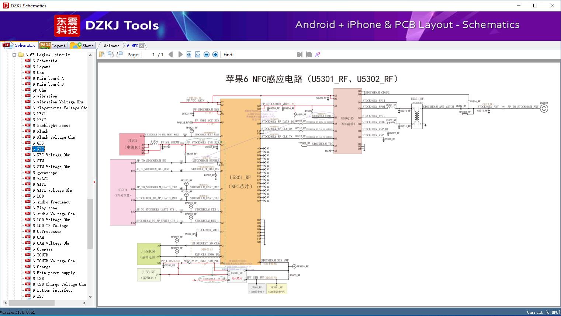The width and height of the screenshot is (561, 316).
Task: Click the DZKJ Schematics title bar icon
Action: coord(6,6)
